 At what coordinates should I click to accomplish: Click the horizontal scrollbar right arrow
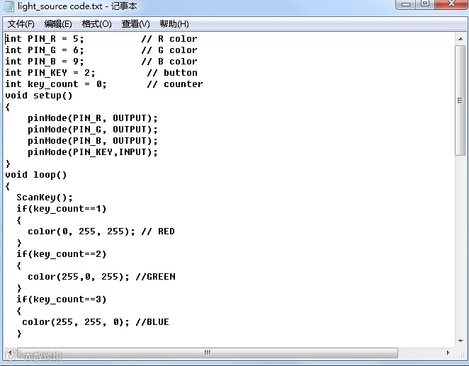click(x=448, y=353)
